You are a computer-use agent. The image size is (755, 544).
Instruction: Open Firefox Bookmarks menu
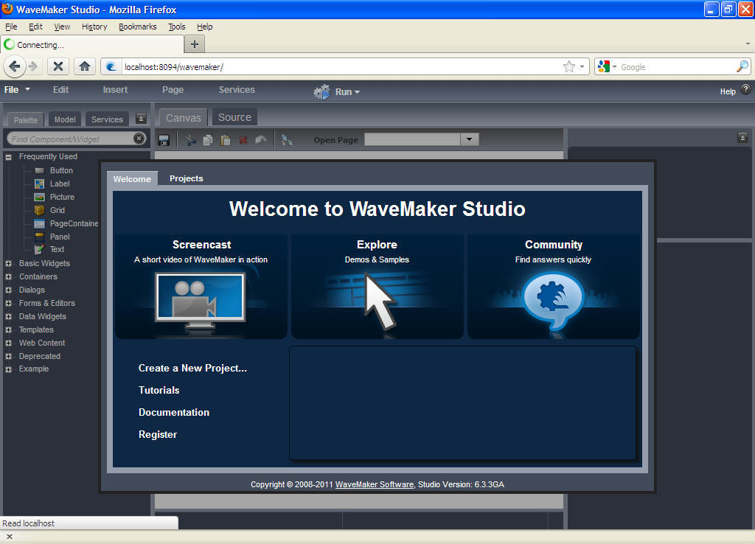pos(137,27)
